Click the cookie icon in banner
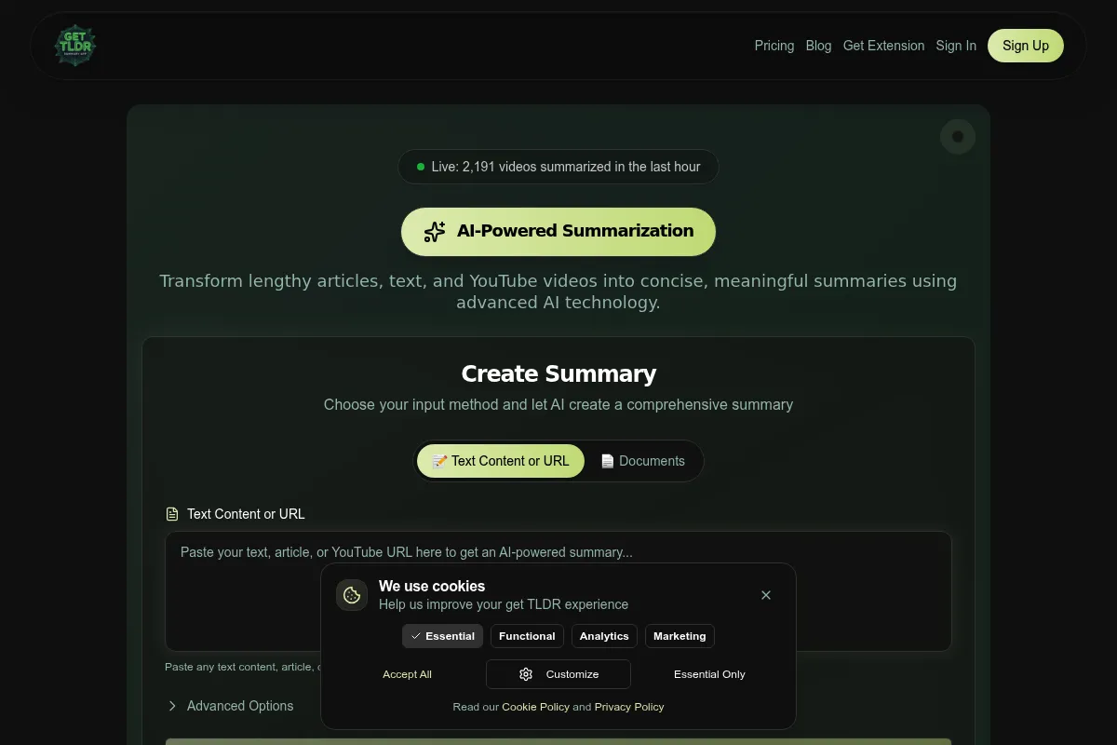The image size is (1117, 745). pos(352,595)
